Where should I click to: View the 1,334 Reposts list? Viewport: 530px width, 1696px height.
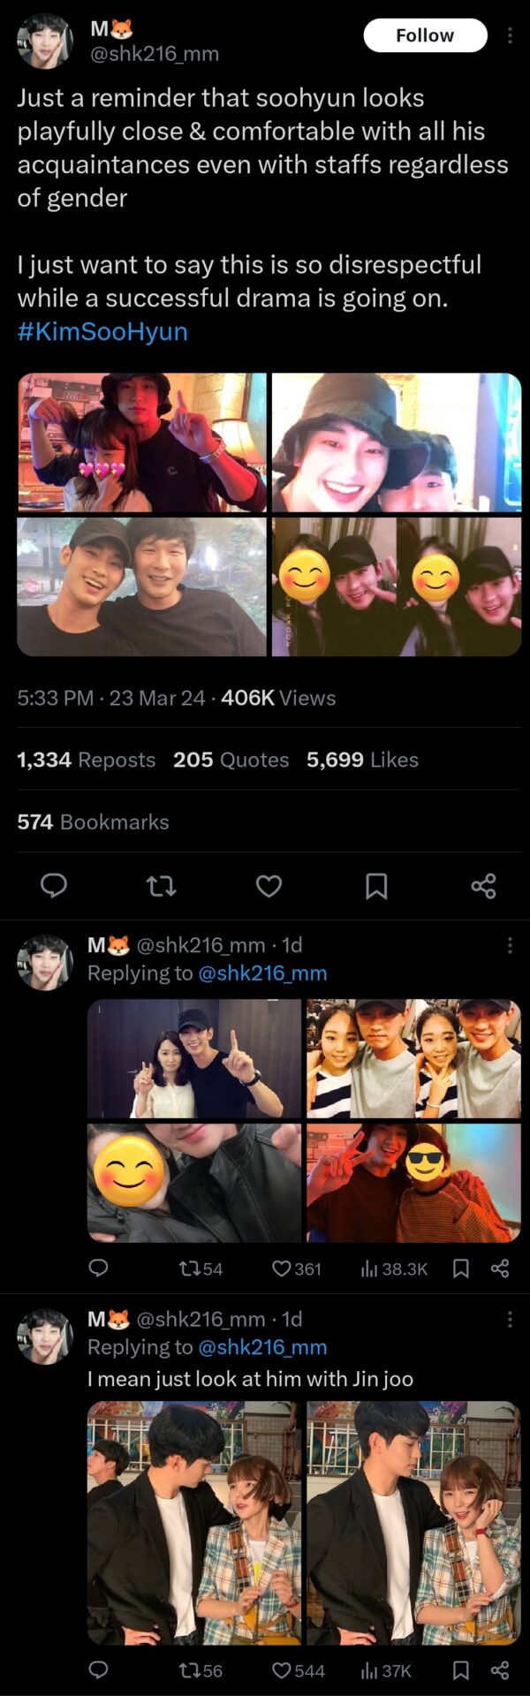(87, 760)
